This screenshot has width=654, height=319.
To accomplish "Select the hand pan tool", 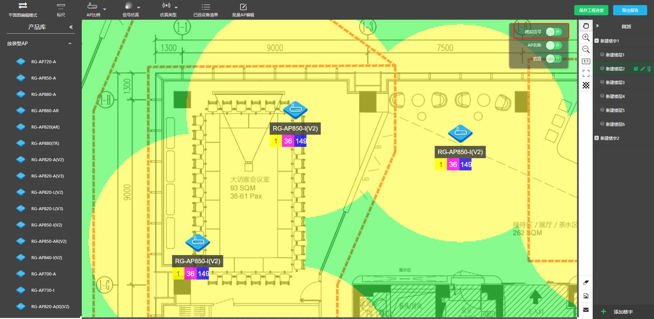I will 586,26.
